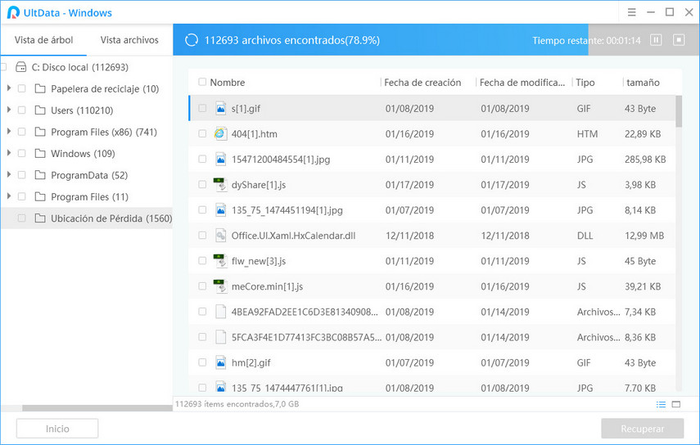Stop the scan with the stop icon
Viewport: 700px width, 445px height.
tap(679, 40)
